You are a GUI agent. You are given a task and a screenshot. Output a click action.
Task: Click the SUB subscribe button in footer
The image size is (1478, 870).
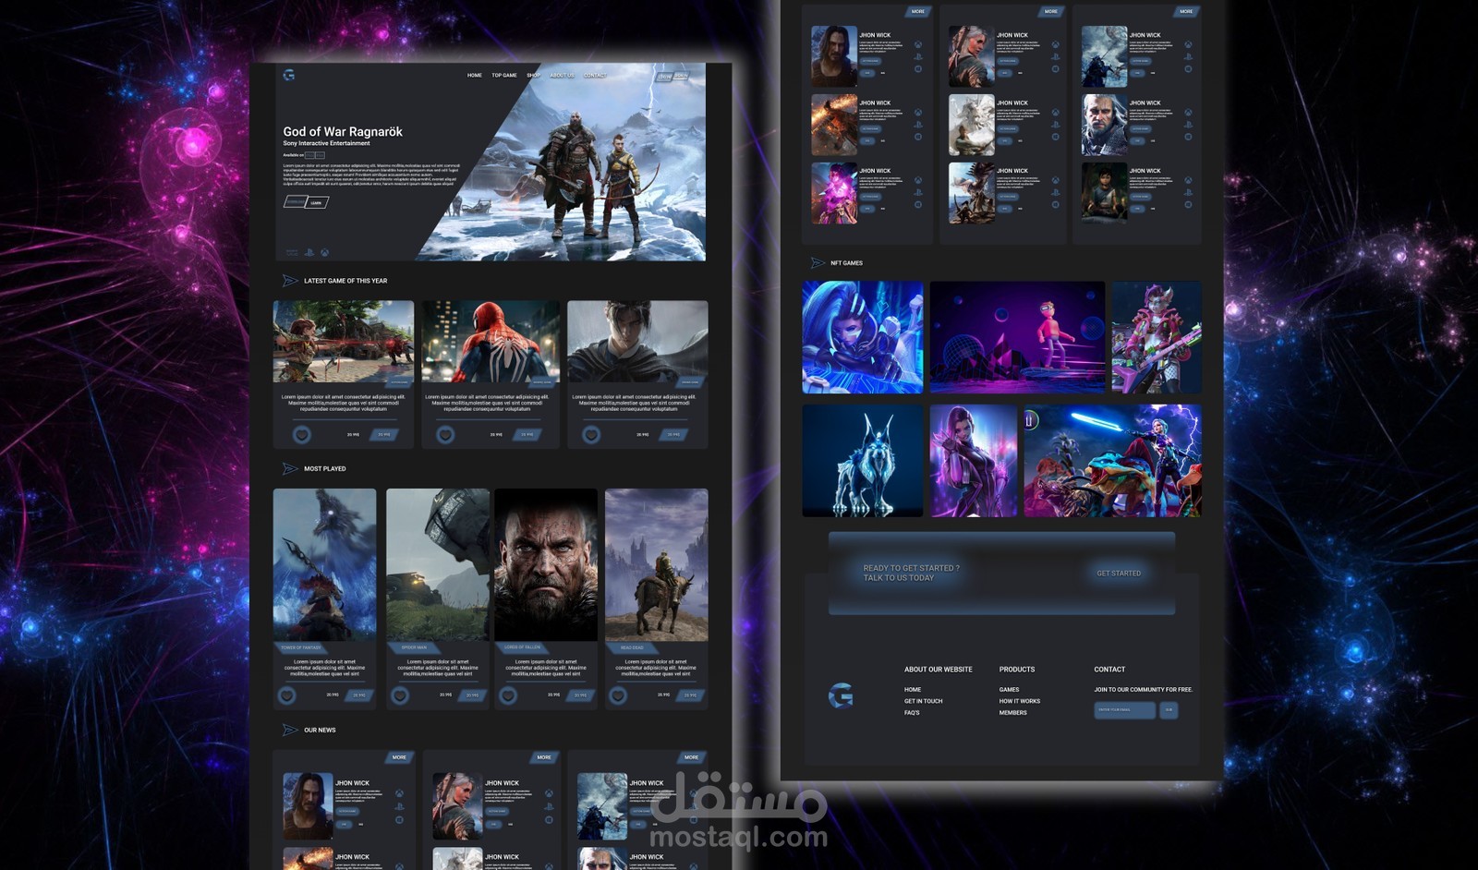coord(1169,710)
